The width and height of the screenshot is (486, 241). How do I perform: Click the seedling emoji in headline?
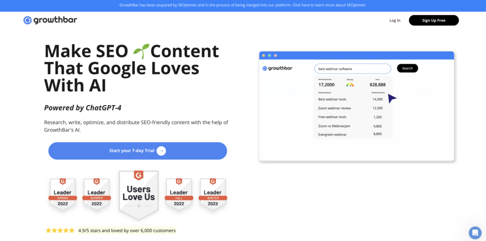pyautogui.click(x=141, y=51)
